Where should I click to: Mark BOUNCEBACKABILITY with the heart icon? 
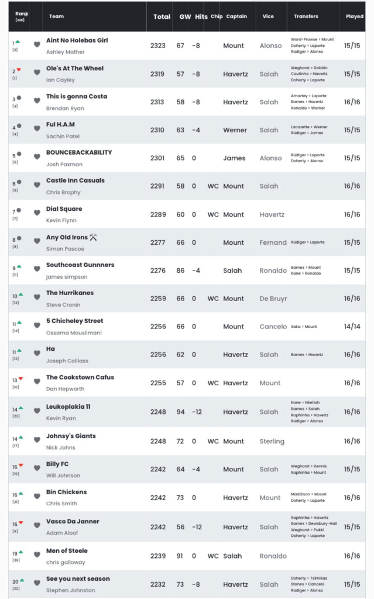tap(37, 157)
